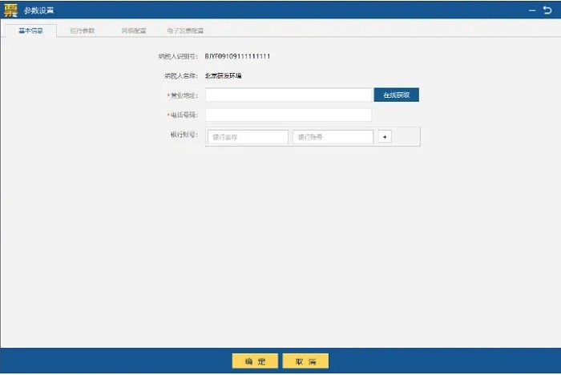Image resolution: width=561 pixels, height=375 pixels.
Task: Switch to the 基本信息 tab
Action: click(31, 30)
